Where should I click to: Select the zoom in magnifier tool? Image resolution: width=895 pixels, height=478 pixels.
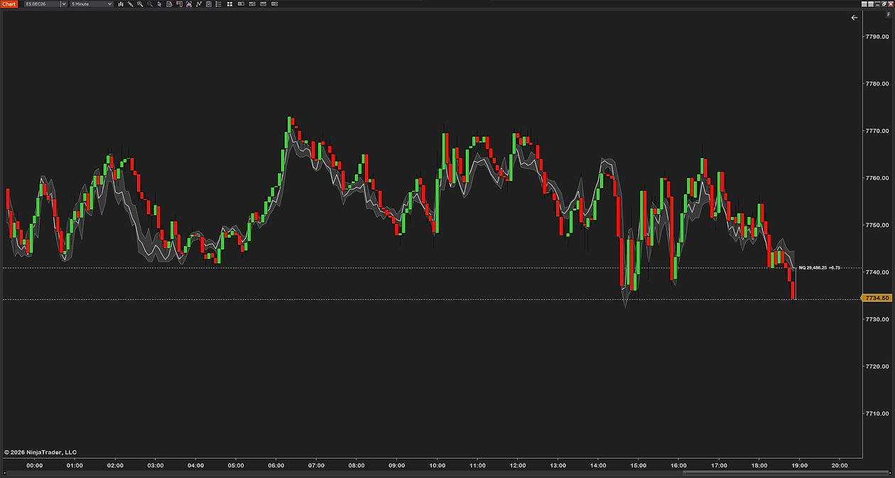(140, 4)
